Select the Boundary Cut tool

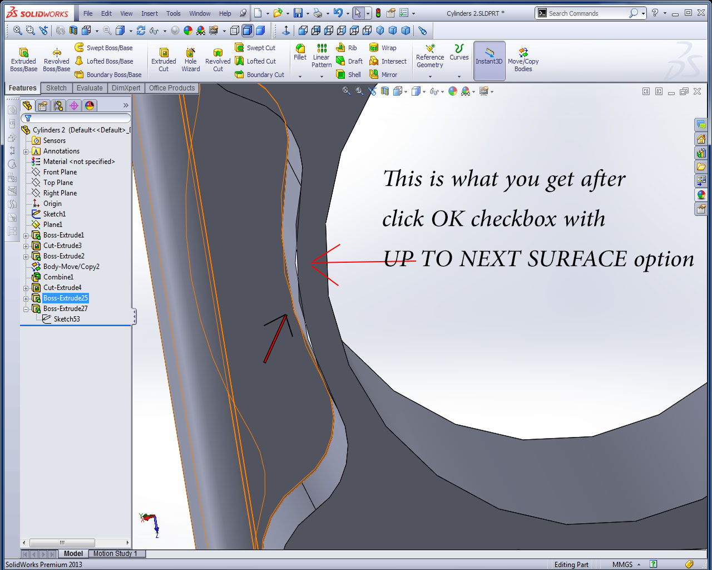(260, 75)
